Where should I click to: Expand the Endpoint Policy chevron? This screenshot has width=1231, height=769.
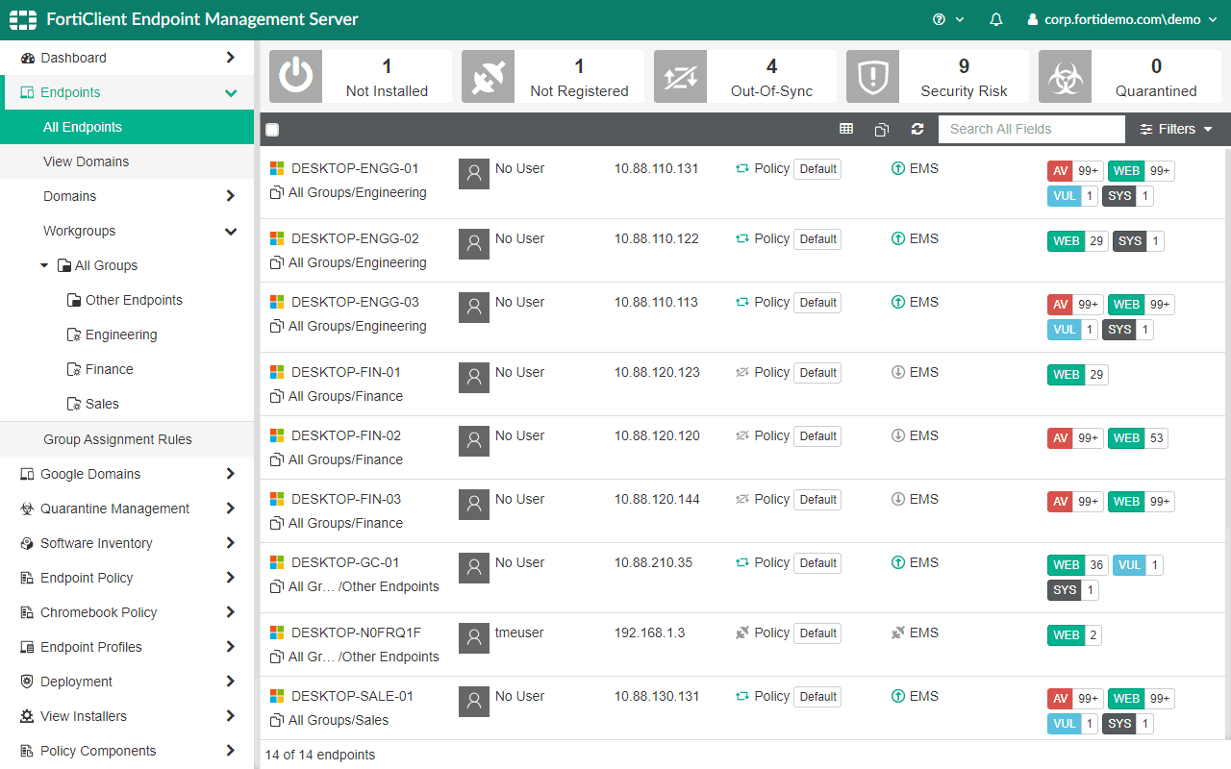point(231,578)
